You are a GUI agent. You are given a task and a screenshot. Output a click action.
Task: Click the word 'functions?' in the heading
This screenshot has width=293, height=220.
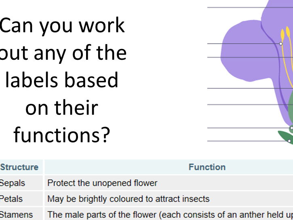[62, 135]
